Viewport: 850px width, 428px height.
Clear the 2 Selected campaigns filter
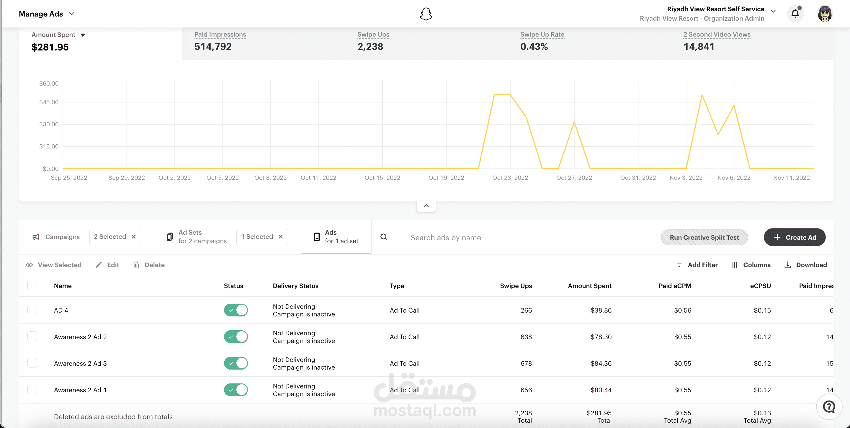(134, 237)
